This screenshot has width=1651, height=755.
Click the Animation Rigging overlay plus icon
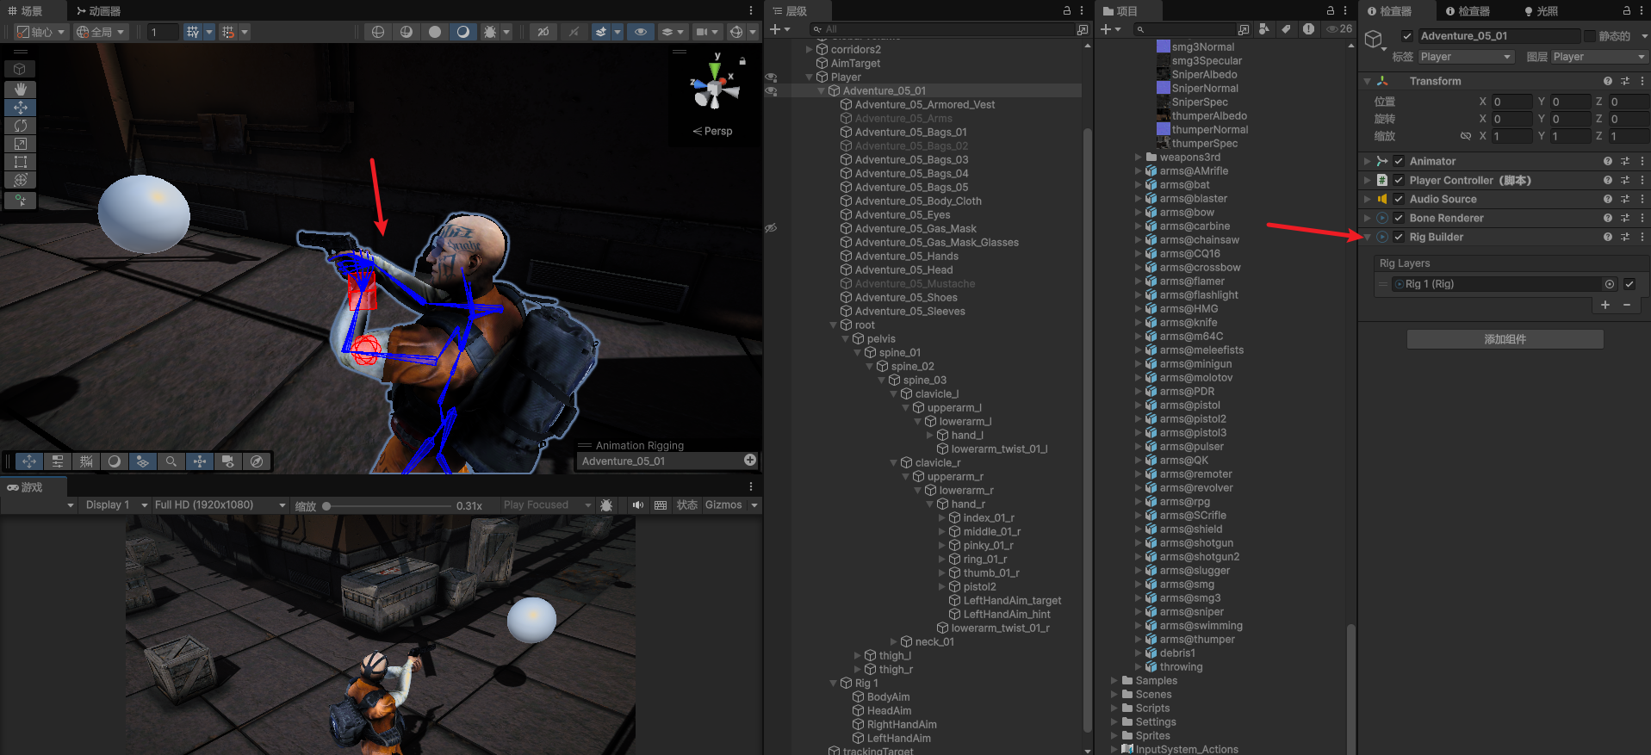click(750, 461)
